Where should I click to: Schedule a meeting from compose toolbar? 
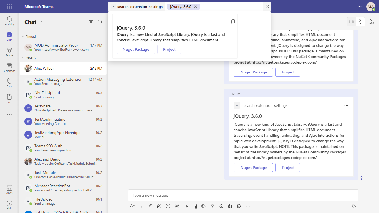(195, 206)
